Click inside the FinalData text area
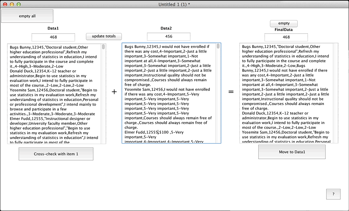349x211 pixels. pos(288,92)
